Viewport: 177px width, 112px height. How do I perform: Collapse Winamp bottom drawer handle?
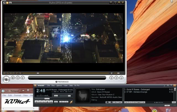click(167, 105)
